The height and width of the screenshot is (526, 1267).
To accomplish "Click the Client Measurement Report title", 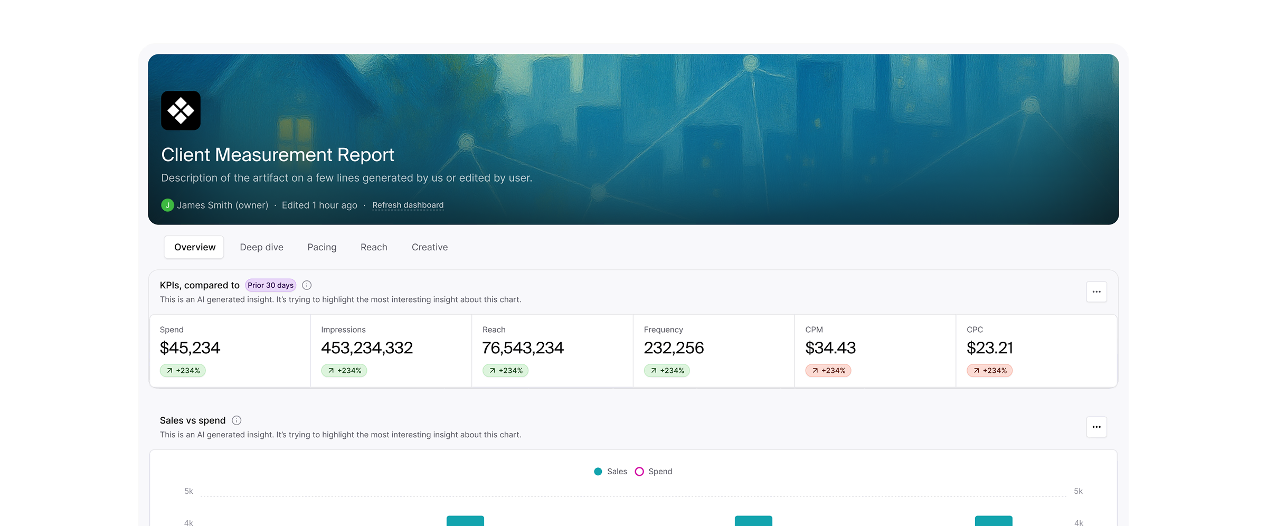I will point(278,155).
